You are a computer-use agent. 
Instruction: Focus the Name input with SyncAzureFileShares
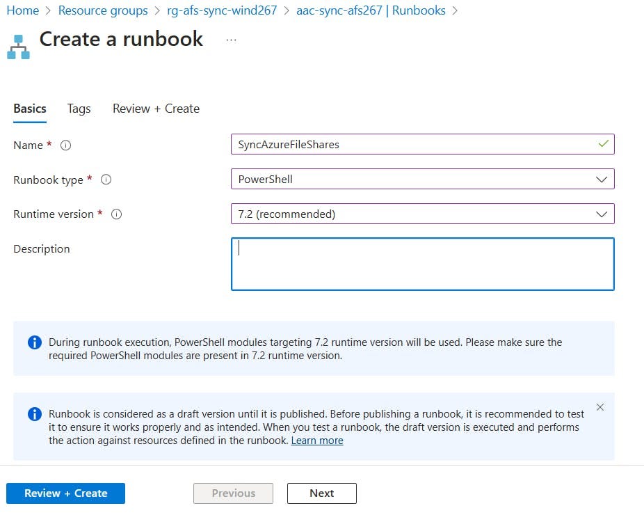(423, 144)
